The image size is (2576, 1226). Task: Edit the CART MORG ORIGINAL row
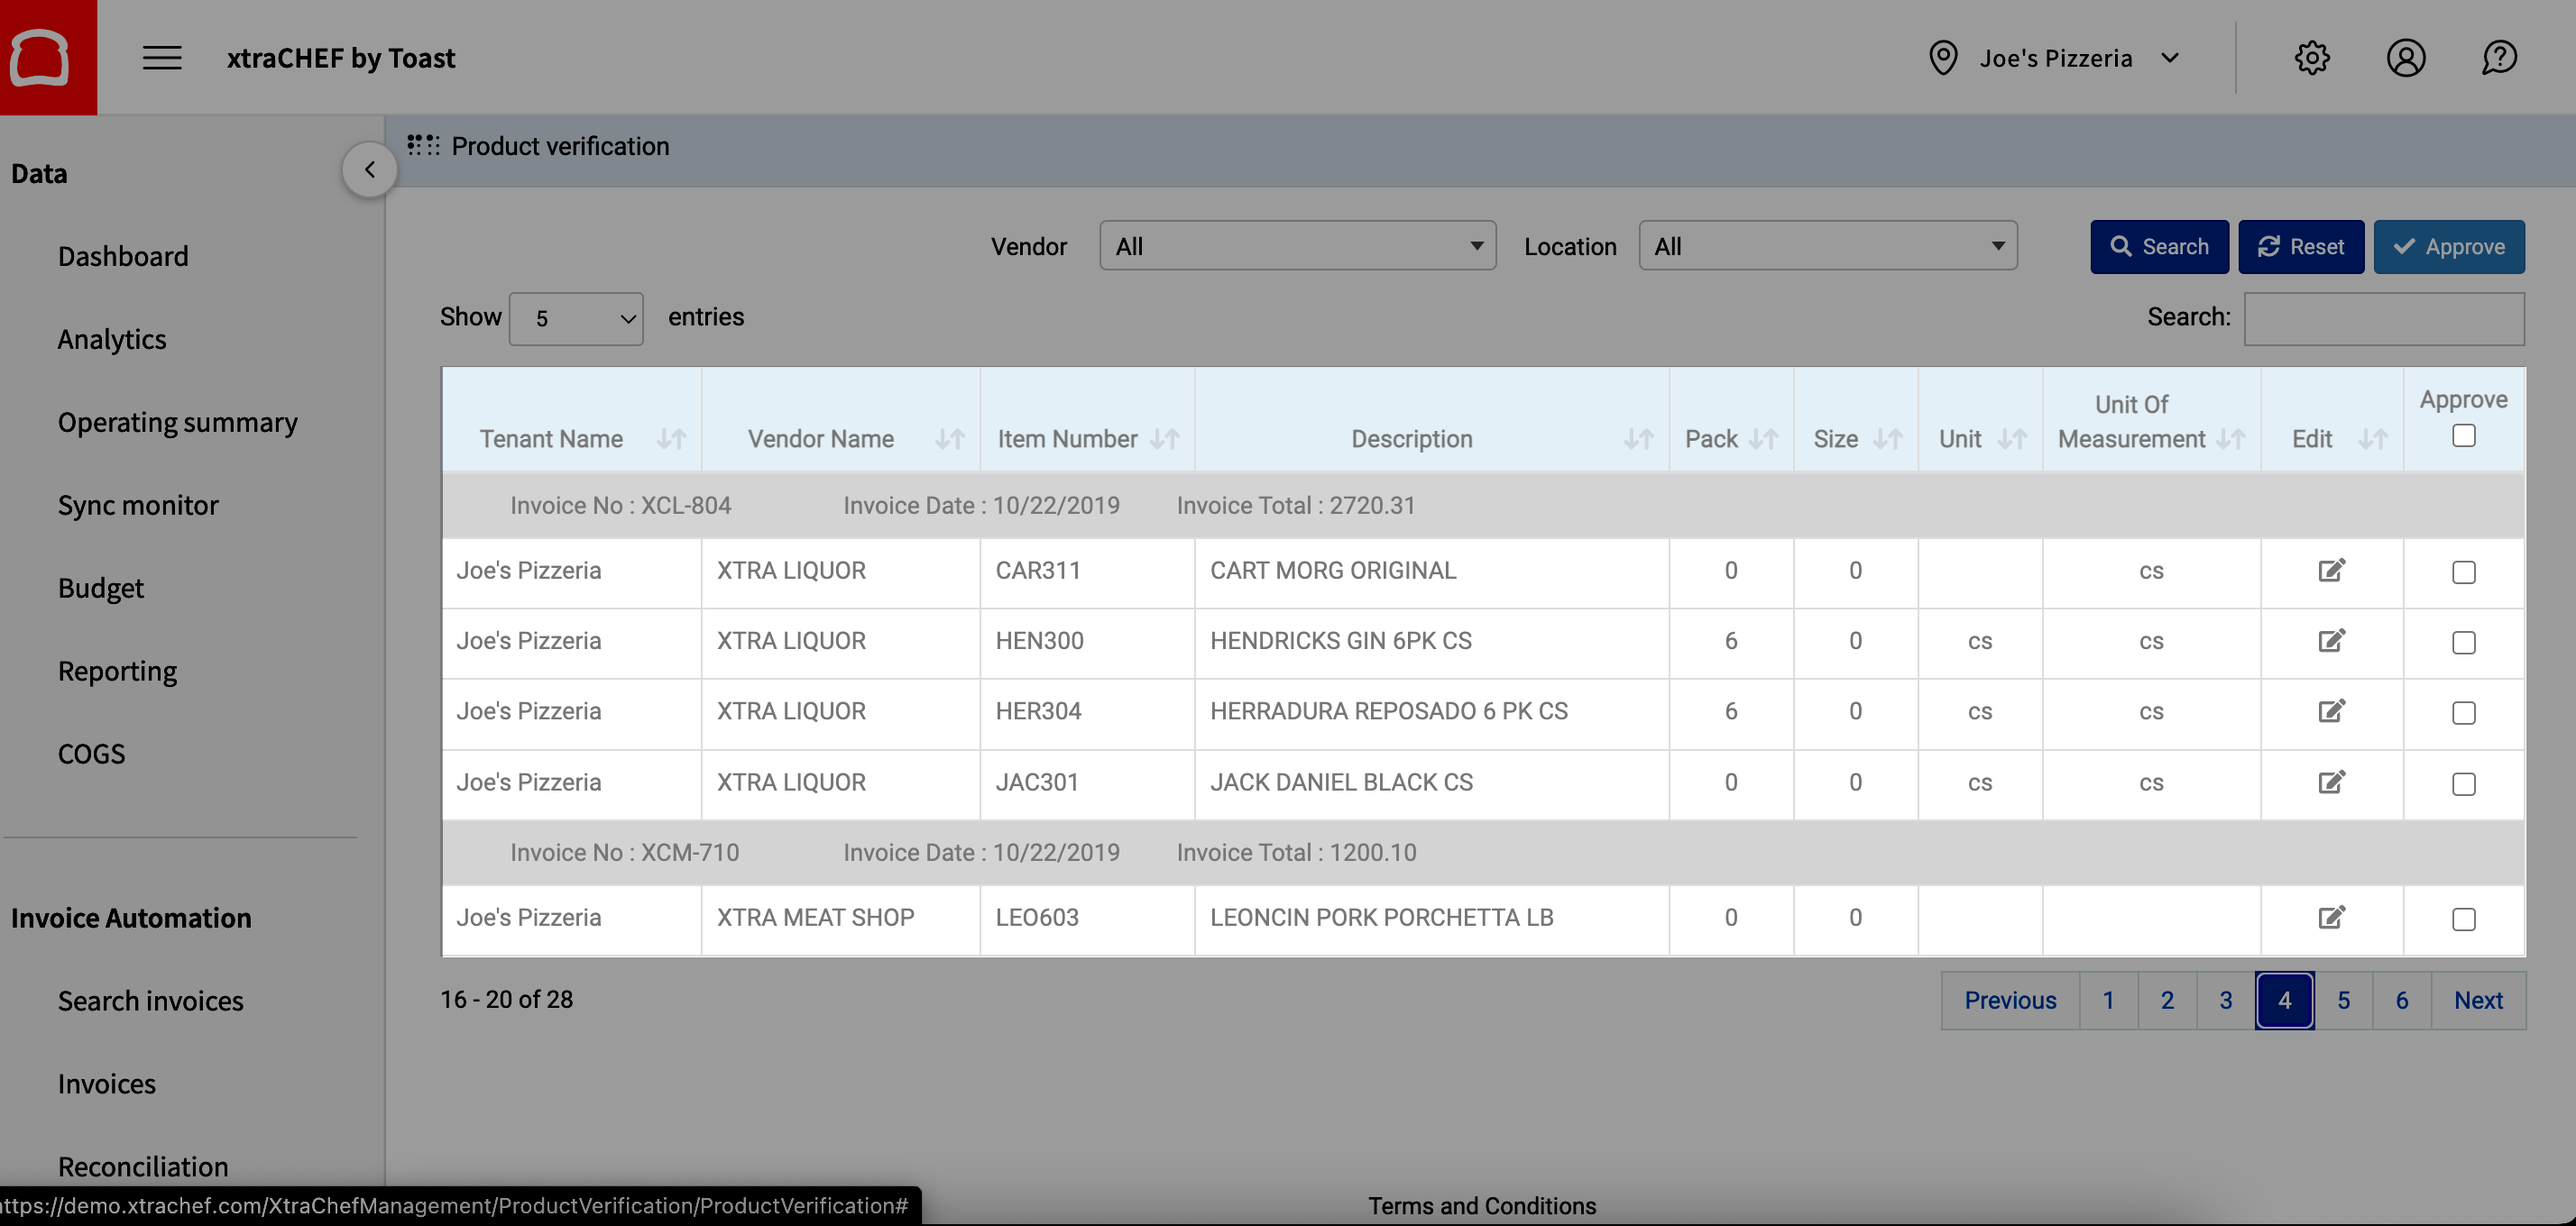2331,571
